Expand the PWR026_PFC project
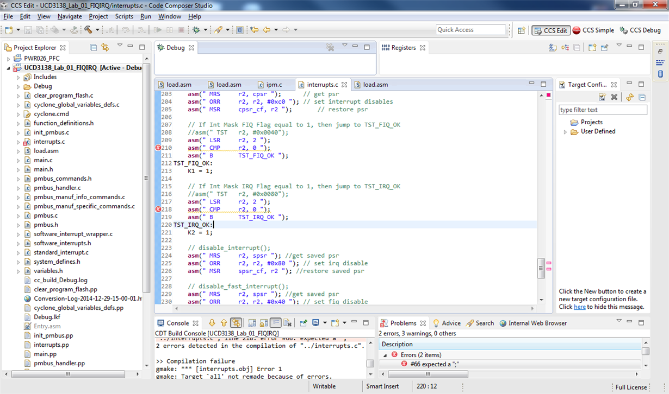Image resolution: width=669 pixels, height=394 pixels. point(8,59)
